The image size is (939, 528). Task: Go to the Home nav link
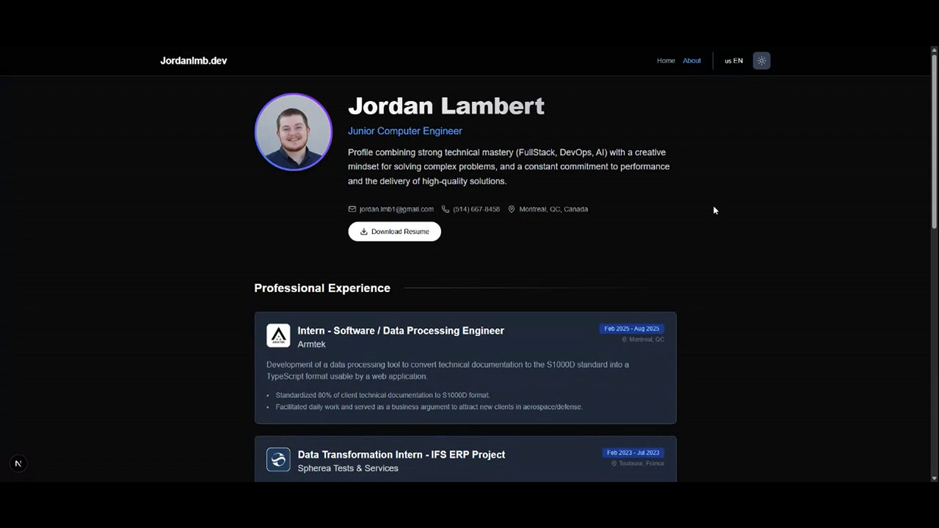[x=665, y=61]
